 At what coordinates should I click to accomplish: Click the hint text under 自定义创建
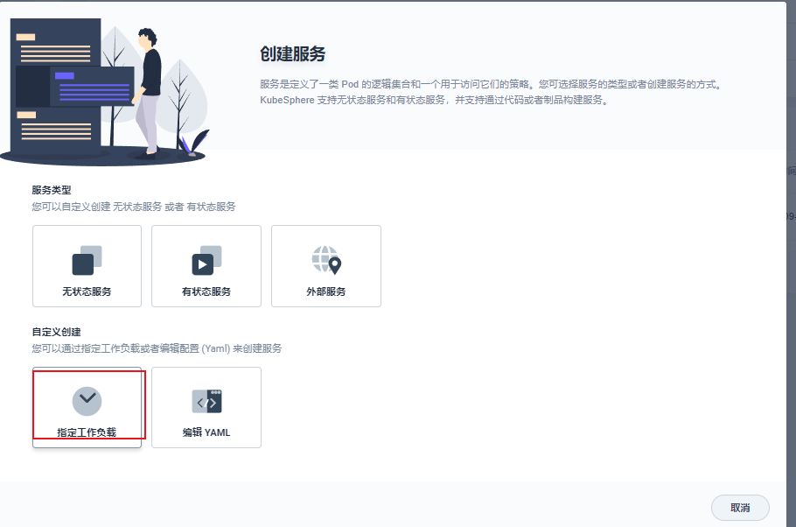pyautogui.click(x=157, y=348)
